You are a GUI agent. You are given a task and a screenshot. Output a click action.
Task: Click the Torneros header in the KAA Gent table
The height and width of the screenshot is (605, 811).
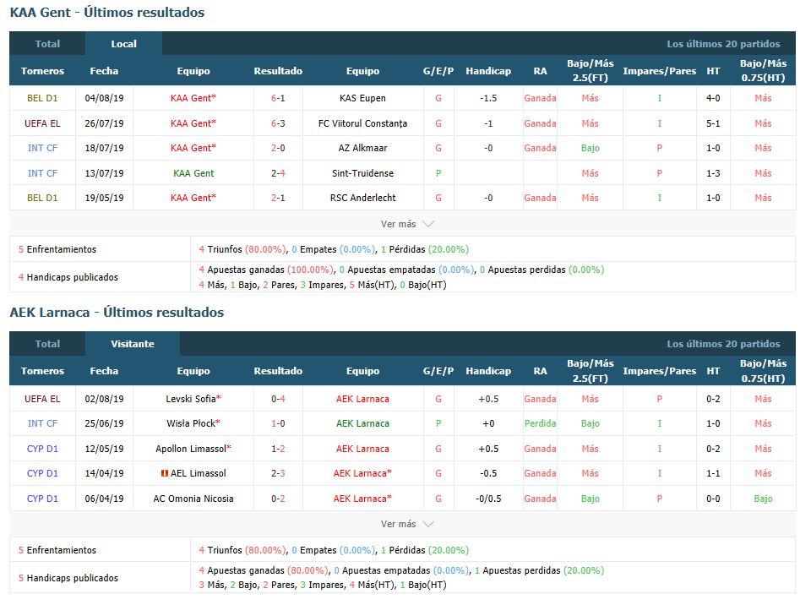coord(42,71)
